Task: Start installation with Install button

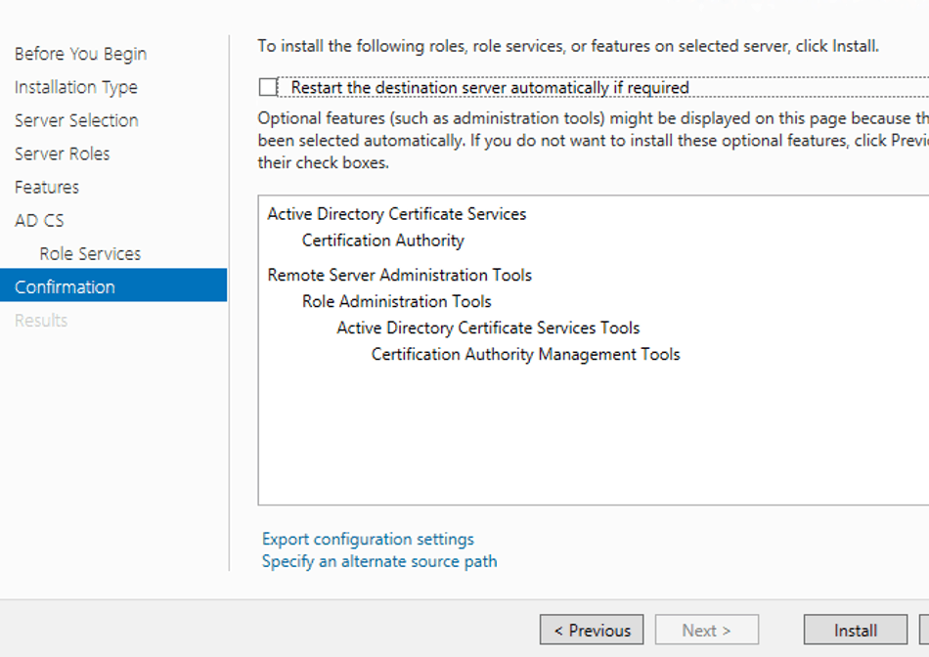Action: click(855, 630)
